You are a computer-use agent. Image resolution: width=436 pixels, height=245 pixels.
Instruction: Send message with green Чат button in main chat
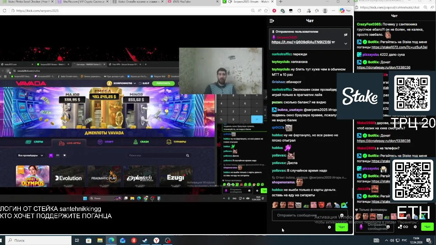click(342, 227)
